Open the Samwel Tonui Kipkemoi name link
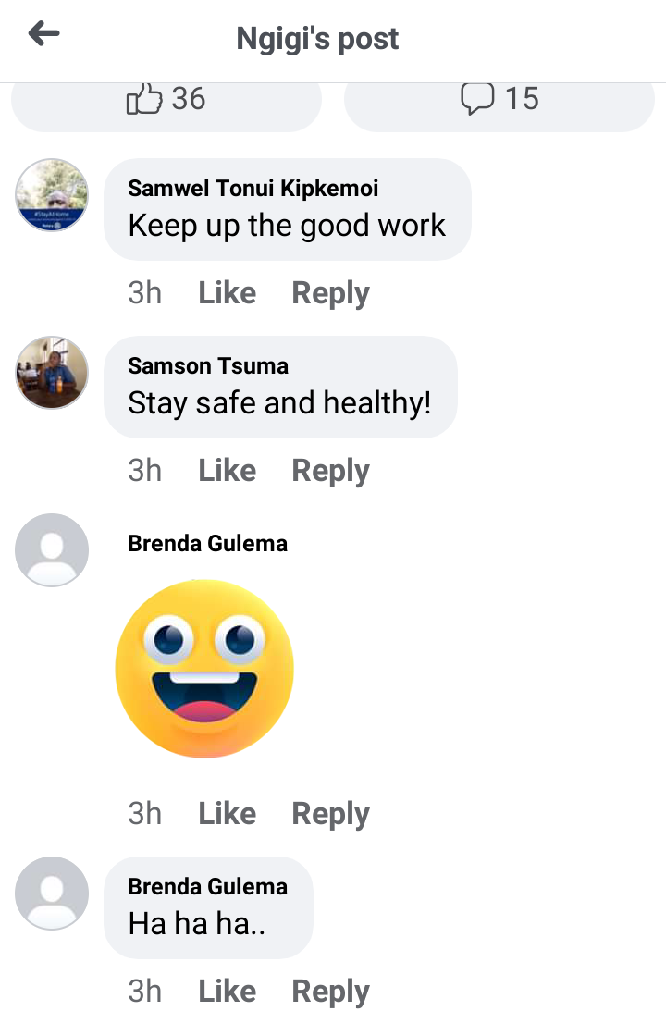 [253, 189]
